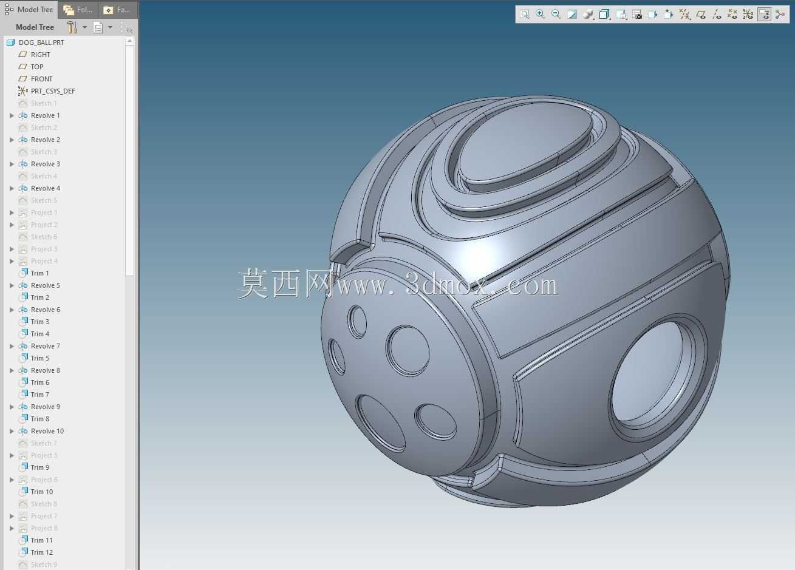Click the model tree scrollbar thumb

(129, 161)
